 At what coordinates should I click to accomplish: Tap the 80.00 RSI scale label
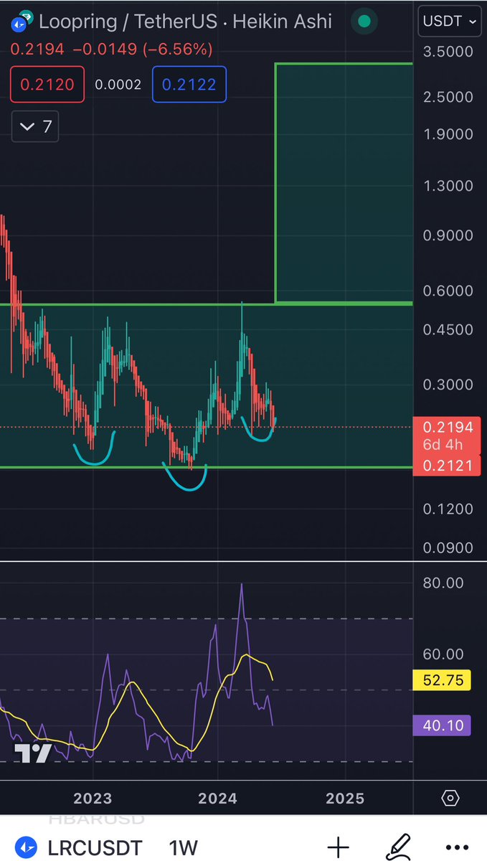click(x=443, y=583)
